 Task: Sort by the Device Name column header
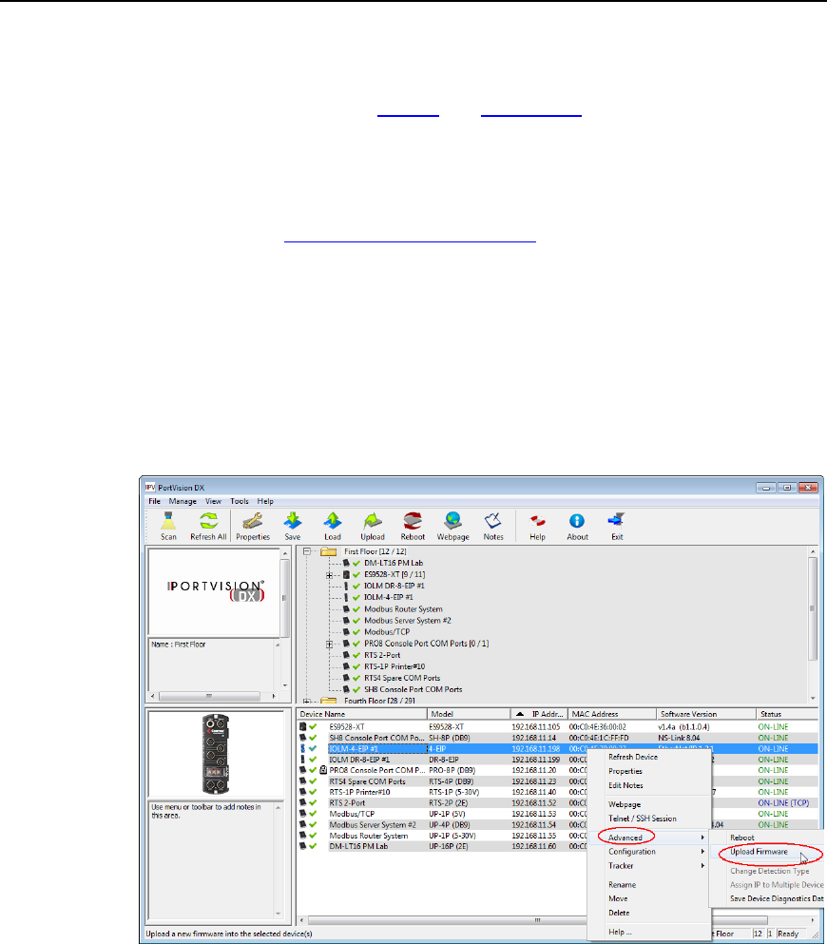(362, 714)
